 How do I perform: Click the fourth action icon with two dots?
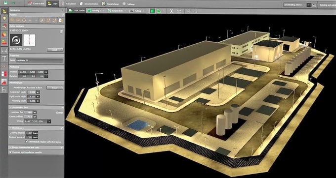click(x=30, y=20)
